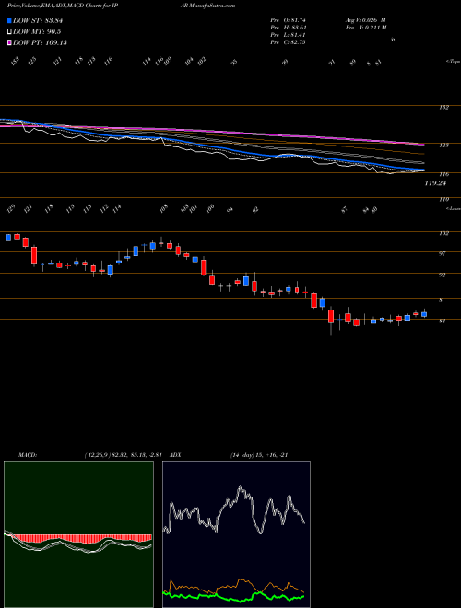Click the first blue candlestick near 102
The height and width of the screenshot is (608, 461).
[x=8, y=238]
